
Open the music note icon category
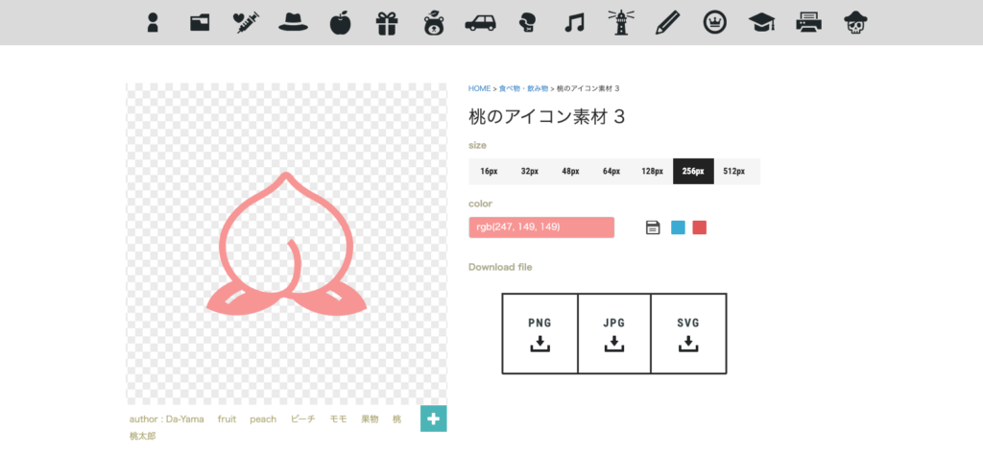coord(574,21)
